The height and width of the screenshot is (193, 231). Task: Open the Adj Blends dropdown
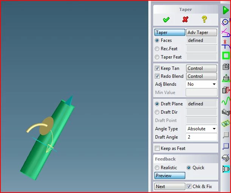202,84
